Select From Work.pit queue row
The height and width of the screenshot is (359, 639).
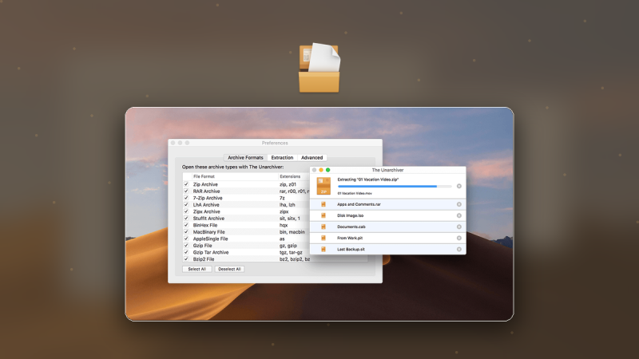pyautogui.click(x=387, y=238)
